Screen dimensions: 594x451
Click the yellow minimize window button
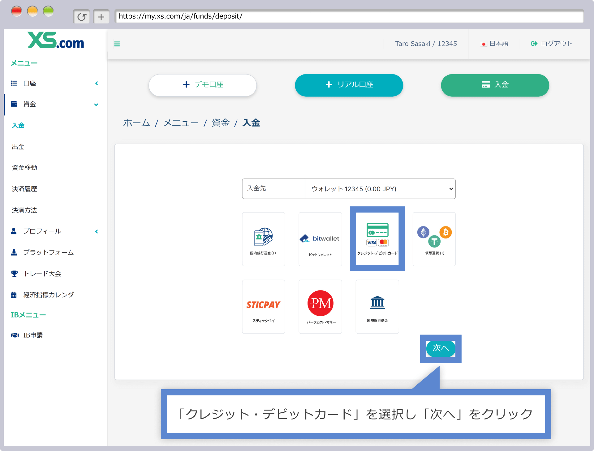tap(32, 11)
